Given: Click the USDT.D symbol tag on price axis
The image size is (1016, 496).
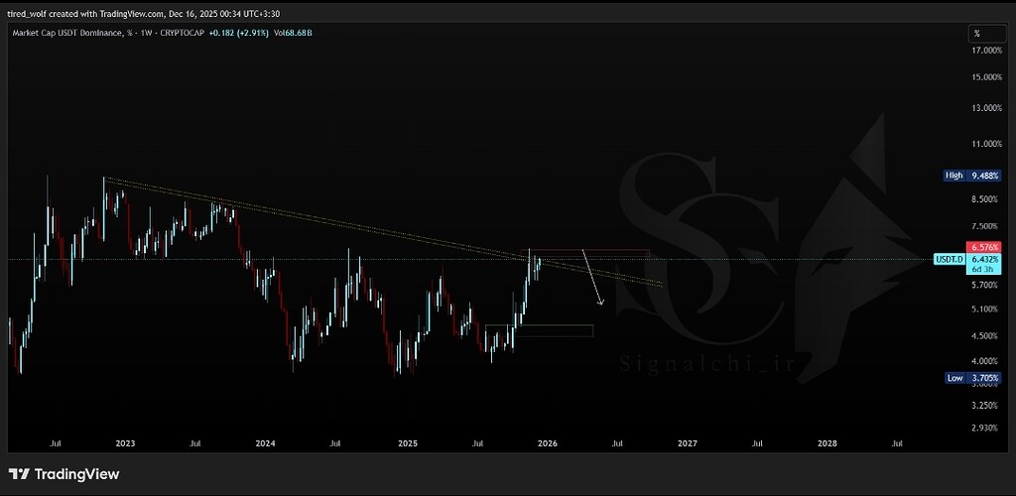Looking at the screenshot, I should 950,259.
